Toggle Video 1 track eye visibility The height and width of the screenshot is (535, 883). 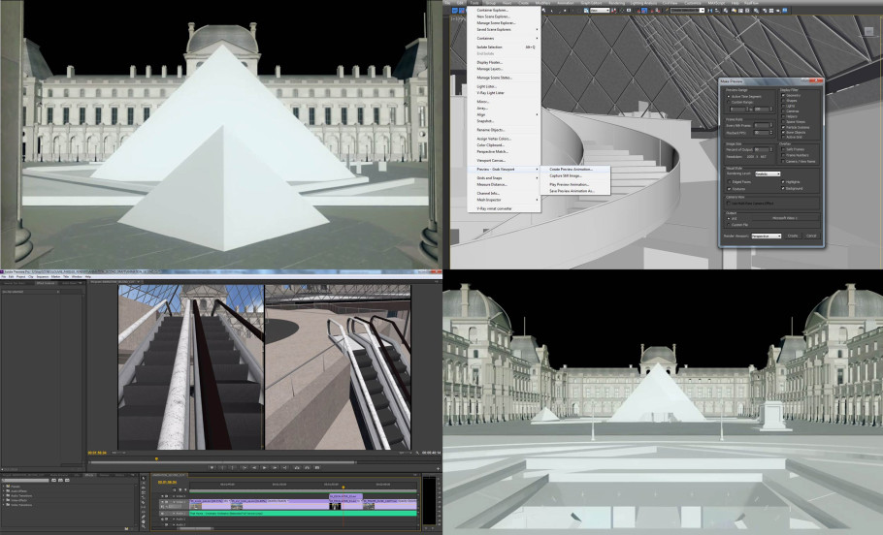(x=163, y=501)
